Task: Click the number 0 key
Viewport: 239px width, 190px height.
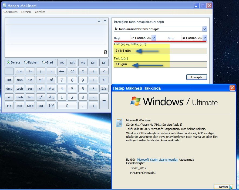Action: point(67,106)
